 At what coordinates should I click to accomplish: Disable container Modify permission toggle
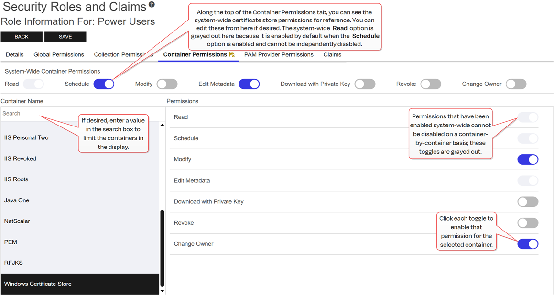coord(528,159)
